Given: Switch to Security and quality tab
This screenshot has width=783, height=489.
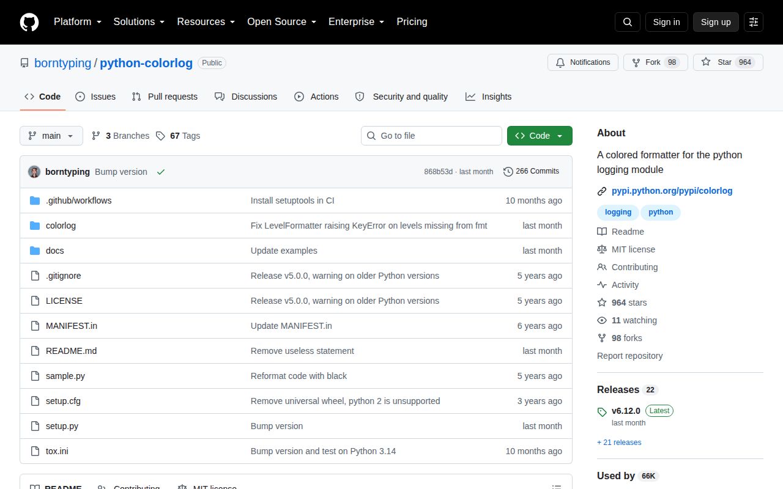Looking at the screenshot, I should [x=401, y=97].
